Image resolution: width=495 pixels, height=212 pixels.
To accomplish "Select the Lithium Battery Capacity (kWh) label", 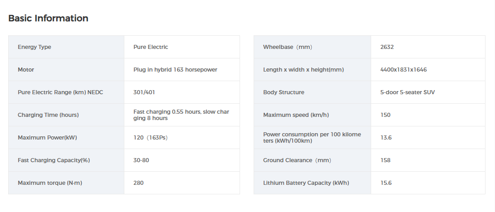I will click(306, 183).
